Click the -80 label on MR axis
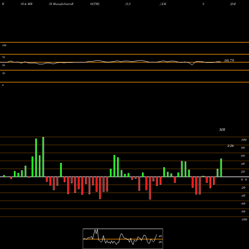Image resolution: width=249 pixels, height=249 pixels. click(x=243, y=212)
